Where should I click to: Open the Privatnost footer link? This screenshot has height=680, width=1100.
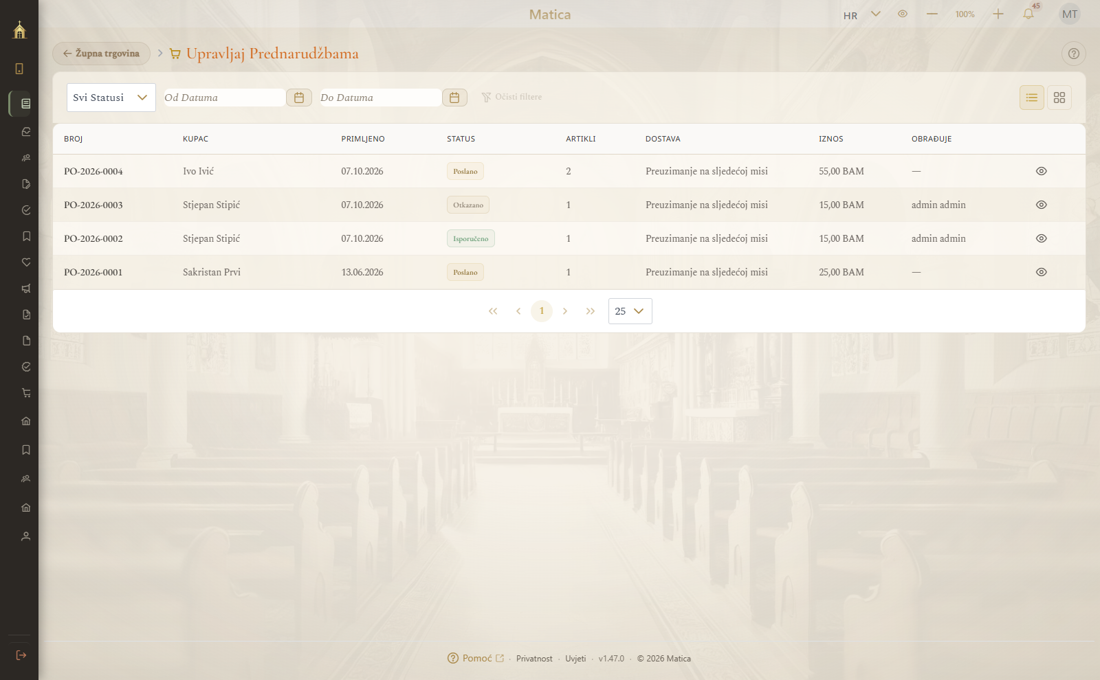[x=534, y=659]
